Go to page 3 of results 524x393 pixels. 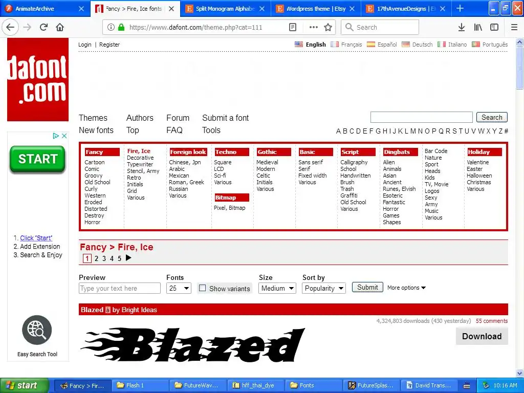tap(104, 258)
